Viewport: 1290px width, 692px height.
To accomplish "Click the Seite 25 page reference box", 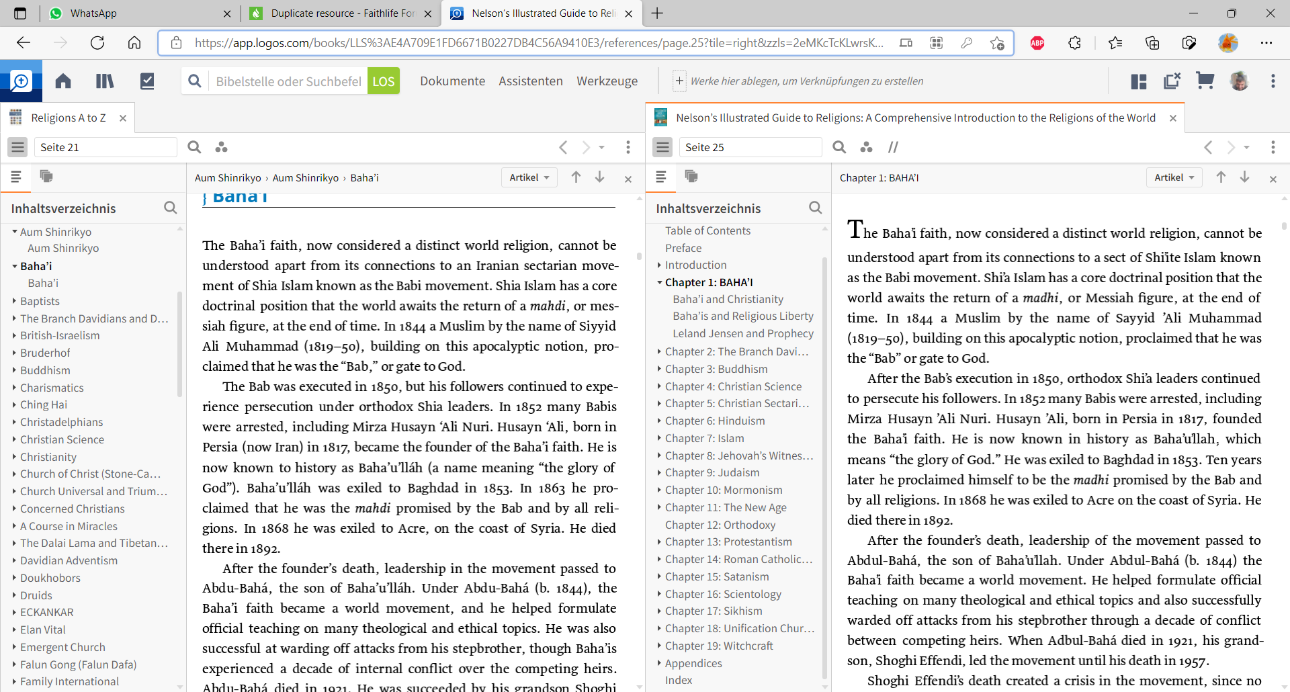I will pos(750,147).
